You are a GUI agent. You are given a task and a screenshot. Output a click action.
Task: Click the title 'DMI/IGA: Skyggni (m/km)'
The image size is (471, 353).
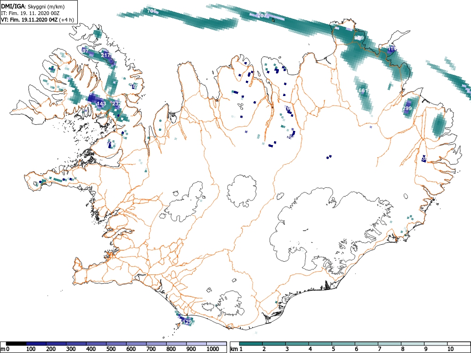(33, 7)
